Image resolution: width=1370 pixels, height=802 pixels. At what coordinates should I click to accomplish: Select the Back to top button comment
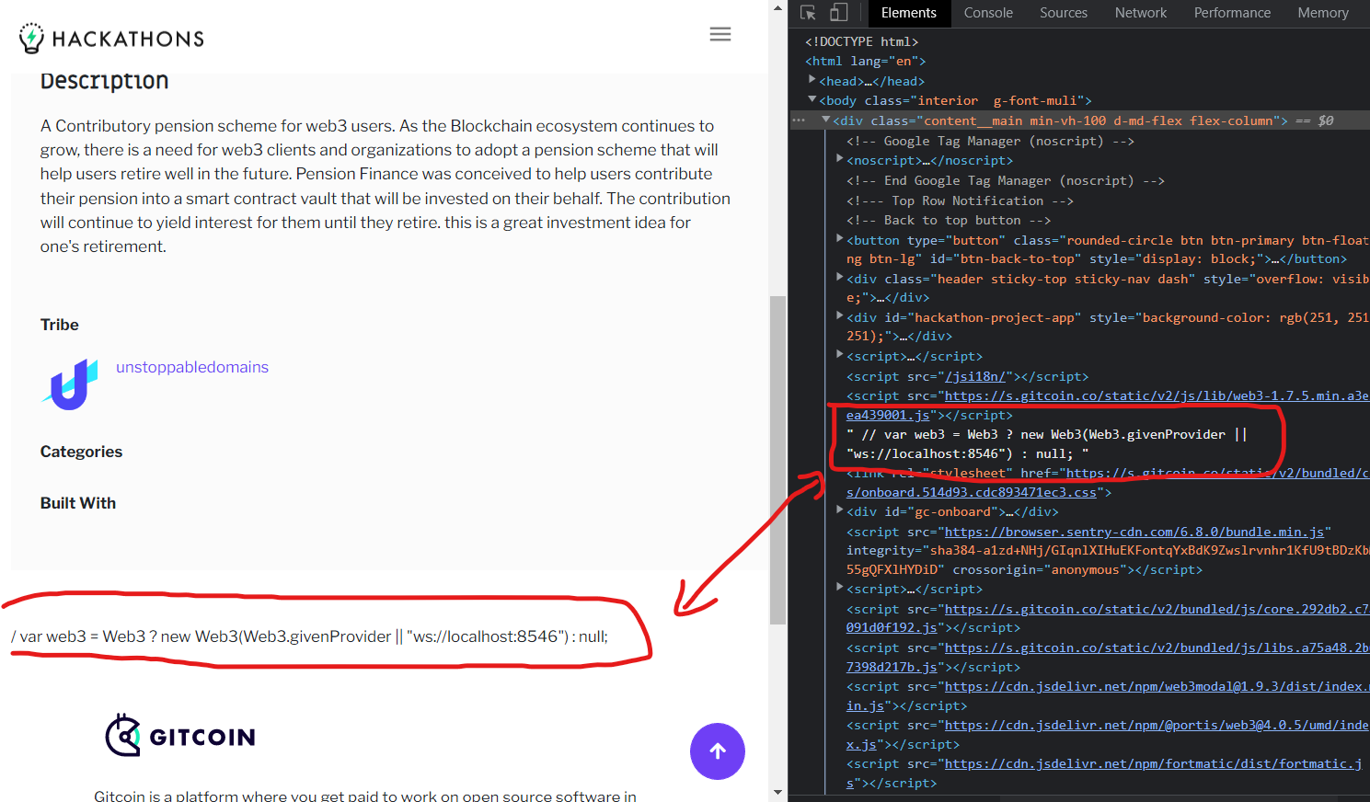949,221
